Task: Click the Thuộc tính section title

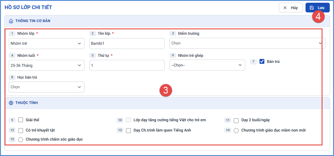Action: pyautogui.click(x=27, y=103)
